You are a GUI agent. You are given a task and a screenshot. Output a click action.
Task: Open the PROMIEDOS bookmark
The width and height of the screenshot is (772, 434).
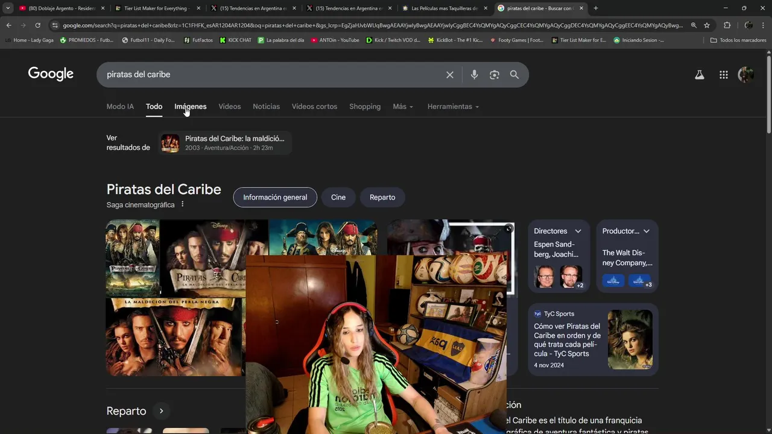pos(87,40)
